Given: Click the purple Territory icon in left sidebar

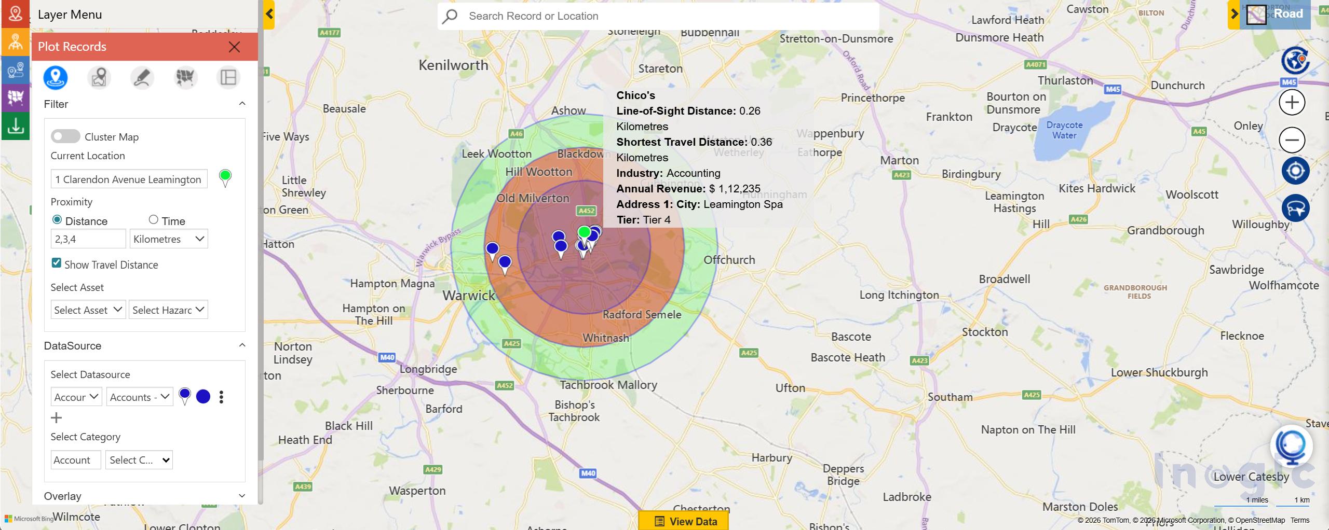Looking at the screenshot, I should pyautogui.click(x=15, y=98).
